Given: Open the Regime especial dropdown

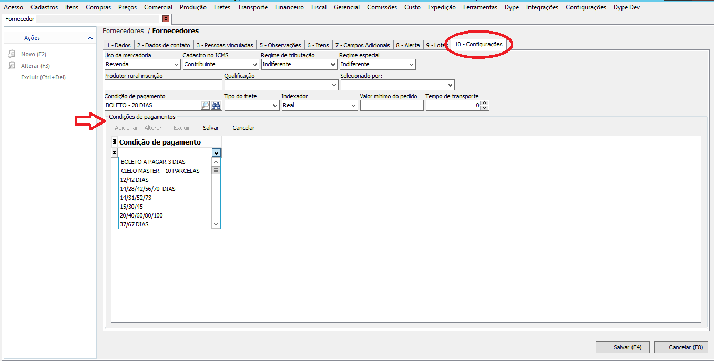Looking at the screenshot, I should (411, 65).
